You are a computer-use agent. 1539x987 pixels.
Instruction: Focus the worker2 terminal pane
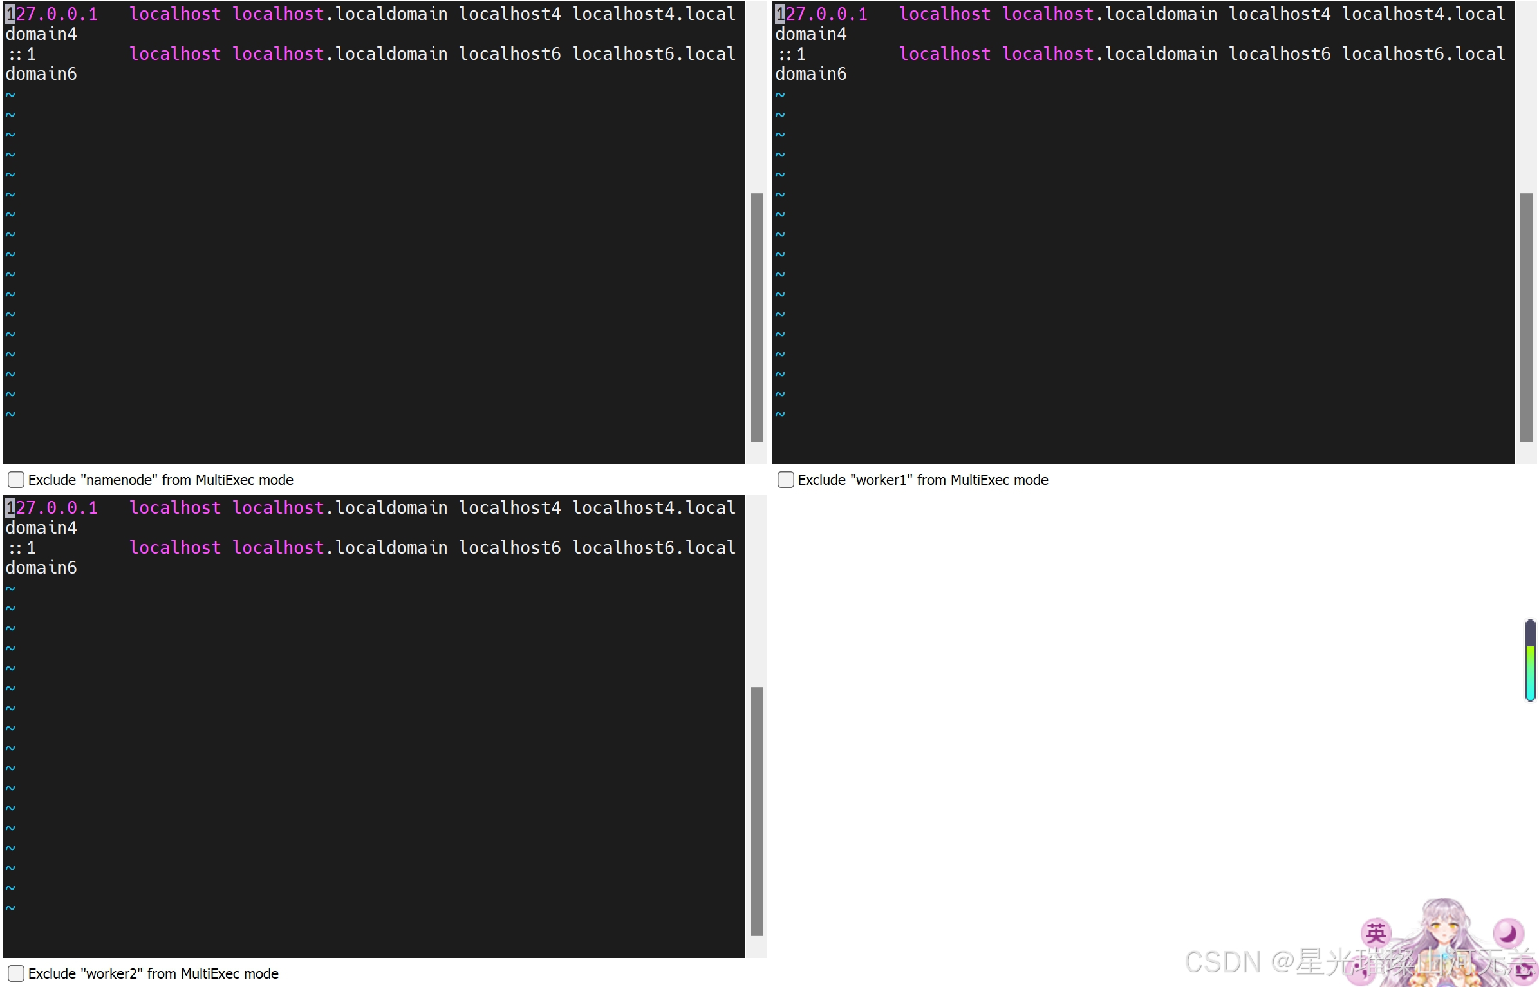point(373,753)
